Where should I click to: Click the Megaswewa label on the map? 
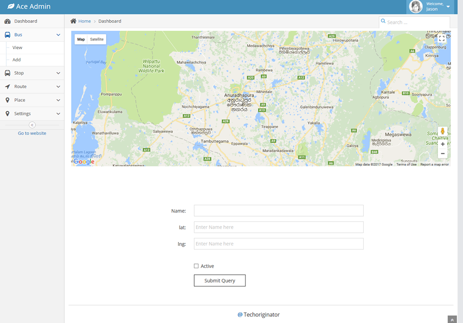click(x=398, y=135)
